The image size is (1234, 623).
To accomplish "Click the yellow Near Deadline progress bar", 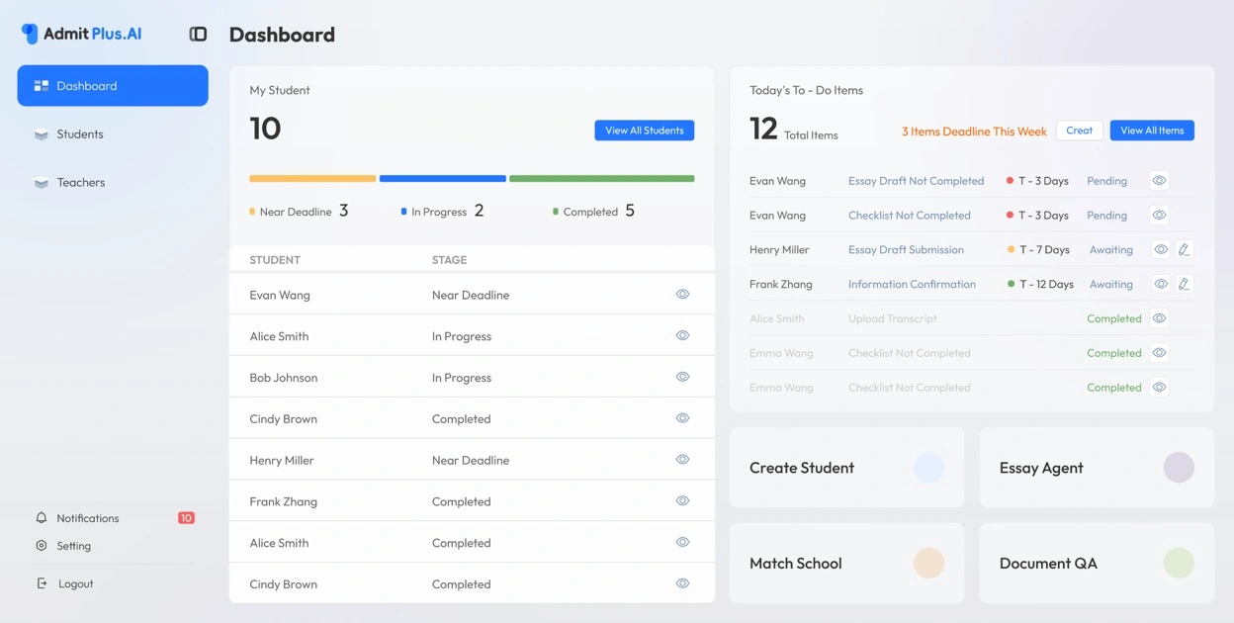I will [312, 178].
